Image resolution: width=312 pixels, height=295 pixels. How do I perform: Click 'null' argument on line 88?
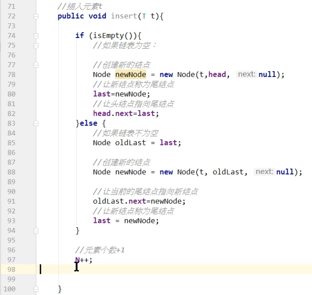[x=285, y=172]
